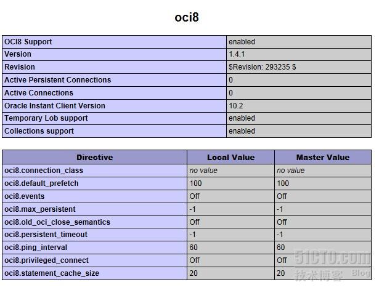Click the Temporary Lob support label

pyautogui.click(x=46, y=118)
